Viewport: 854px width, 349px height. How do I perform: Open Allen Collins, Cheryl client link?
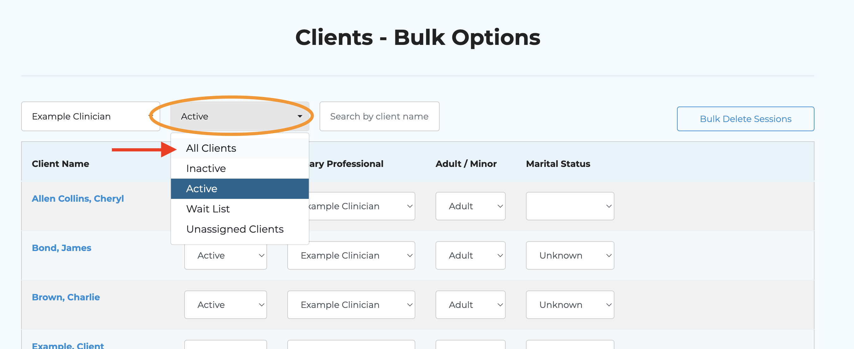(x=77, y=199)
